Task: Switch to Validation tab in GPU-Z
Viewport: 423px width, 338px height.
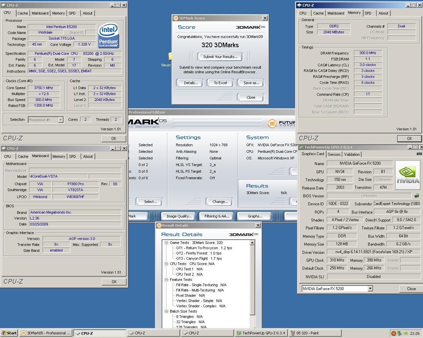Action: (352, 154)
